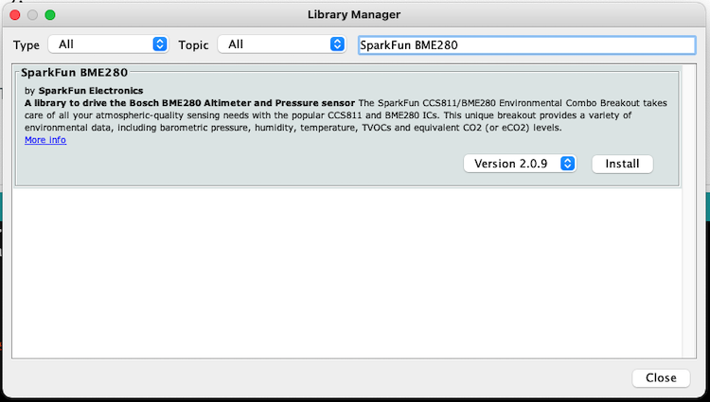Viewport: 710px width, 402px height.
Task: Expand the Version 2.0.9 selector
Action: (x=520, y=164)
